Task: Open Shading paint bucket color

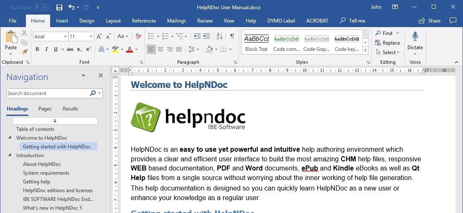Action: (209, 49)
